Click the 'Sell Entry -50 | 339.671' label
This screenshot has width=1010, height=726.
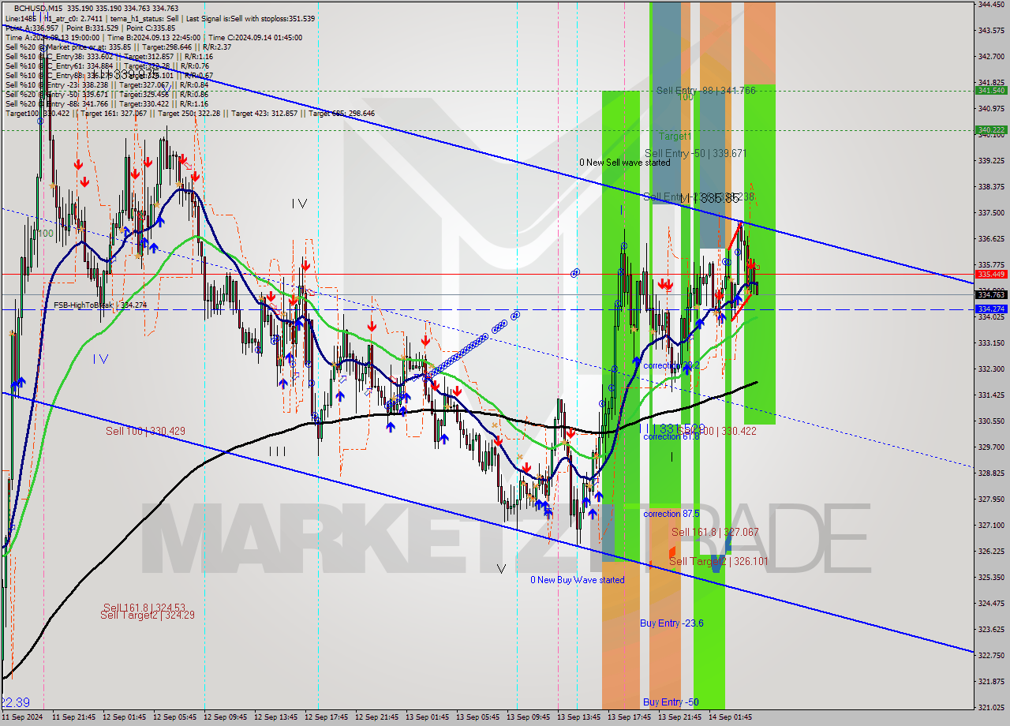tap(695, 153)
